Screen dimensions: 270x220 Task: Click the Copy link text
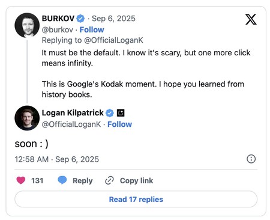(136, 180)
